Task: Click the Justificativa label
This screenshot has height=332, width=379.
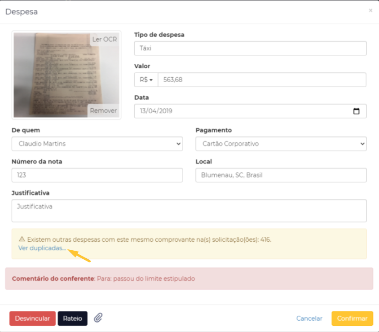Action: (x=31, y=193)
